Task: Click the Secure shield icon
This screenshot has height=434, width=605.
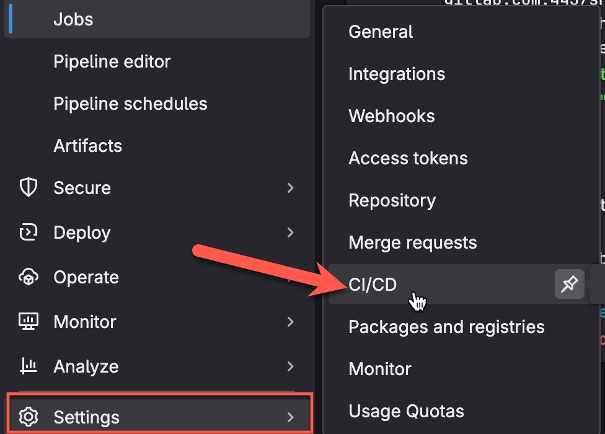Action: coord(29,188)
